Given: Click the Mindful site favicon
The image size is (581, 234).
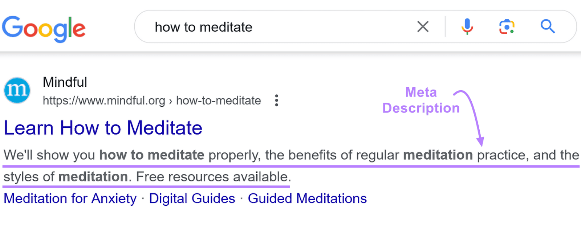Looking at the screenshot, I should point(17,90).
